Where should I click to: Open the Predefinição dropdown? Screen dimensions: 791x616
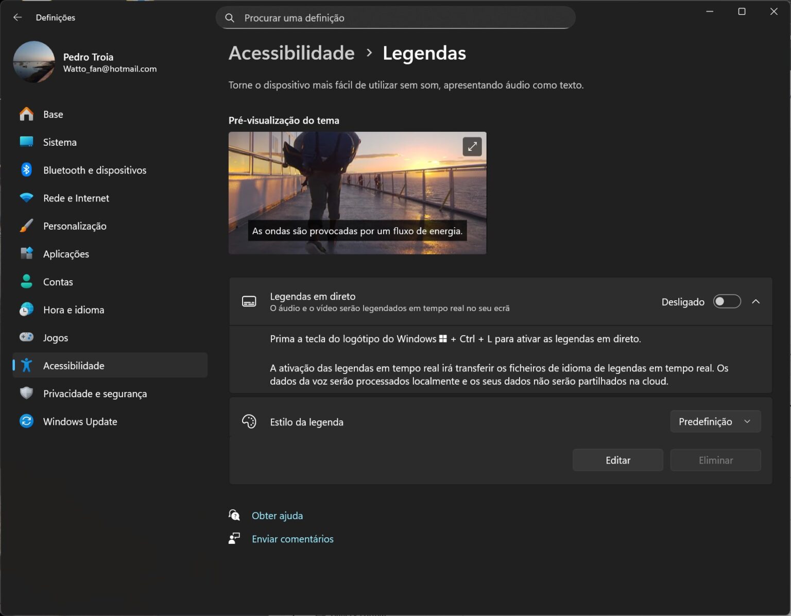715,421
